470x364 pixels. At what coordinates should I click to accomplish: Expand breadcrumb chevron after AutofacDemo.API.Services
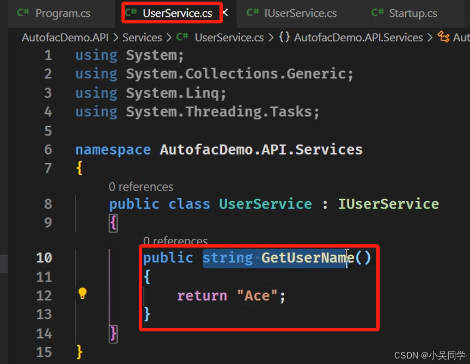click(430, 38)
